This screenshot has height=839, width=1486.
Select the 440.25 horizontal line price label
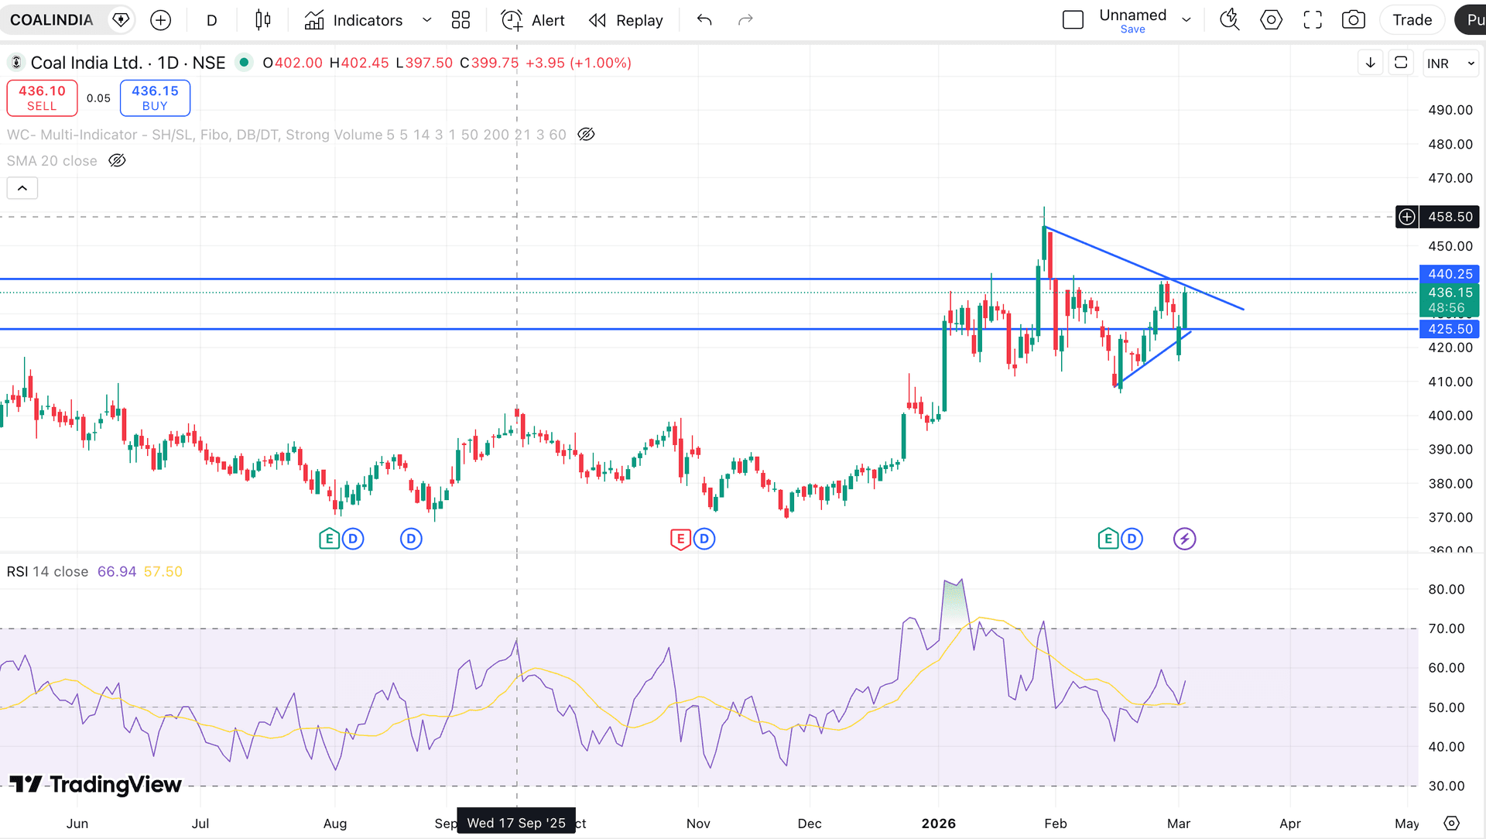1450,274
